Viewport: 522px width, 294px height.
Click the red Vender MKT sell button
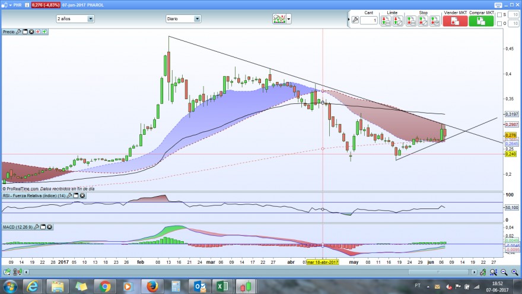tap(455, 21)
